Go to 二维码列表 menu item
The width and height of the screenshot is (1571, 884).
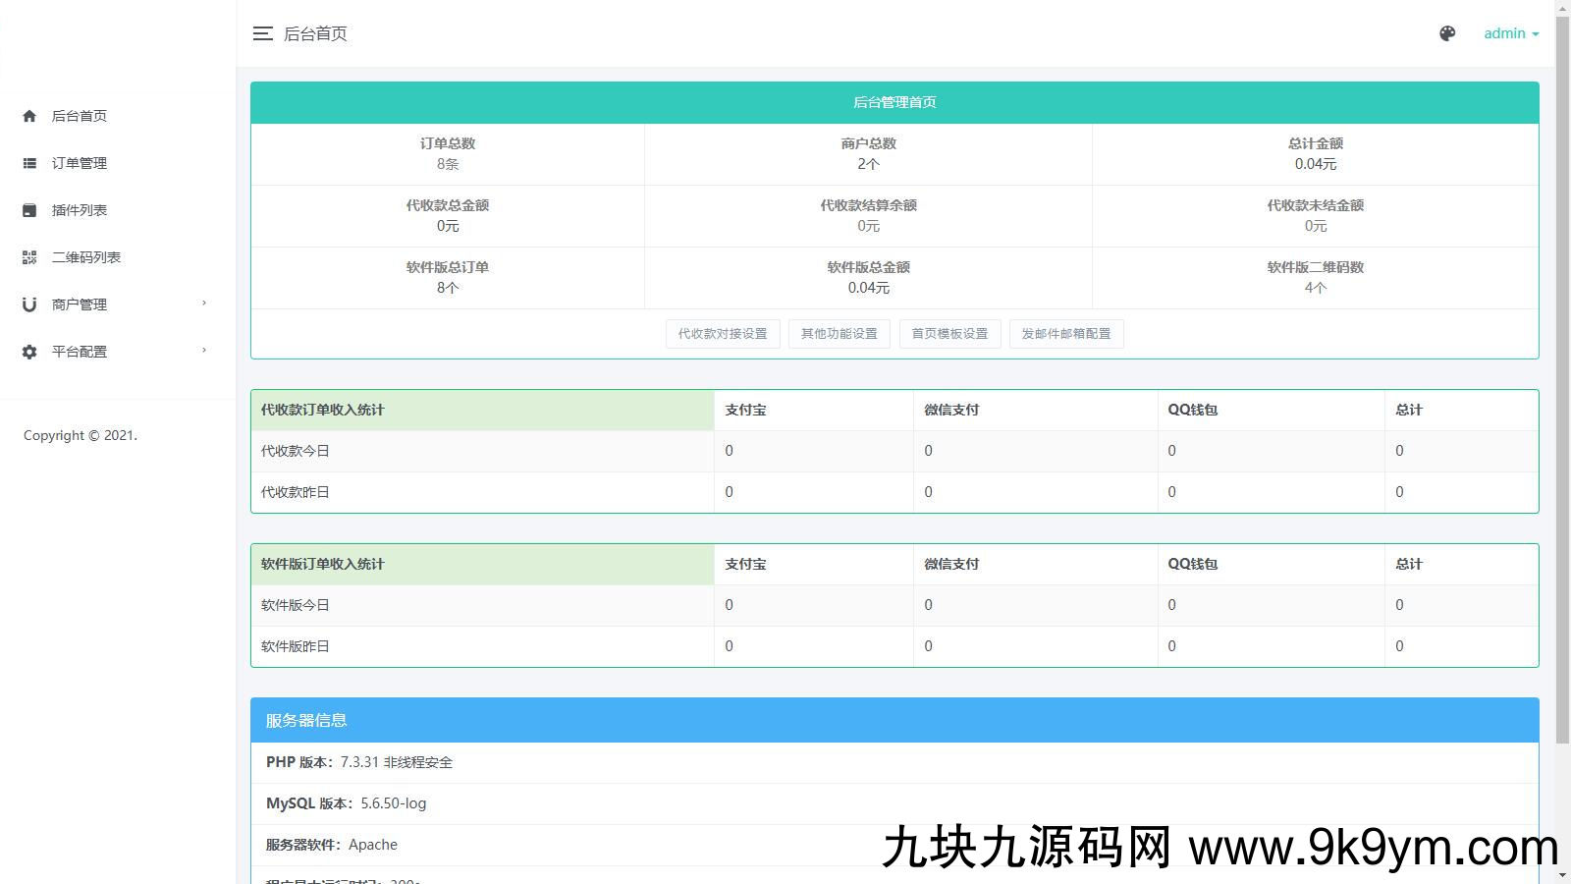pos(86,257)
